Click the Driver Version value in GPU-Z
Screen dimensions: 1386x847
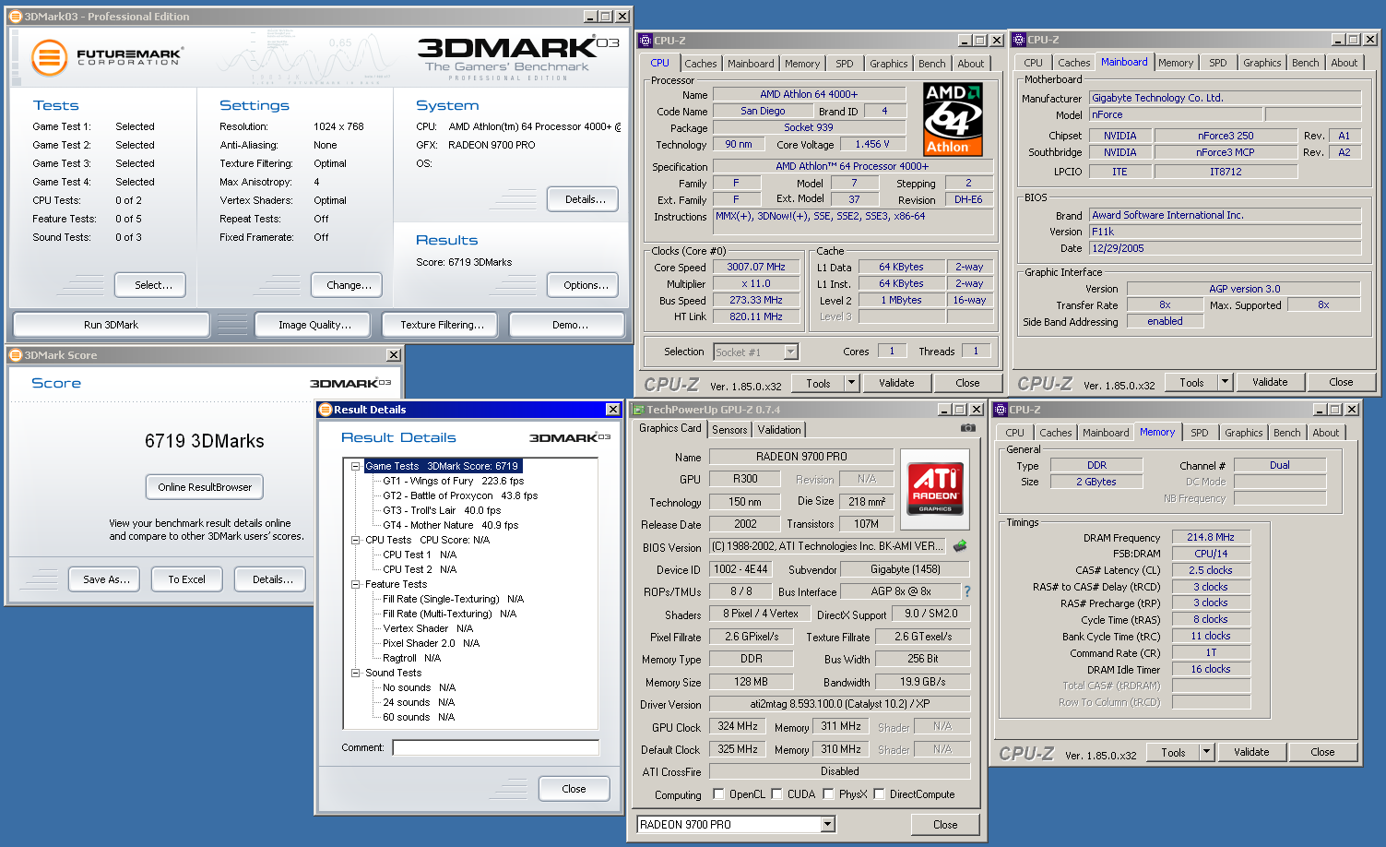[x=839, y=704]
